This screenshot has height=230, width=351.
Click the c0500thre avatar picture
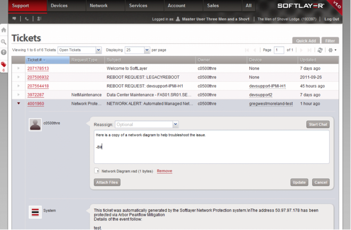pyautogui.click(x=35, y=125)
